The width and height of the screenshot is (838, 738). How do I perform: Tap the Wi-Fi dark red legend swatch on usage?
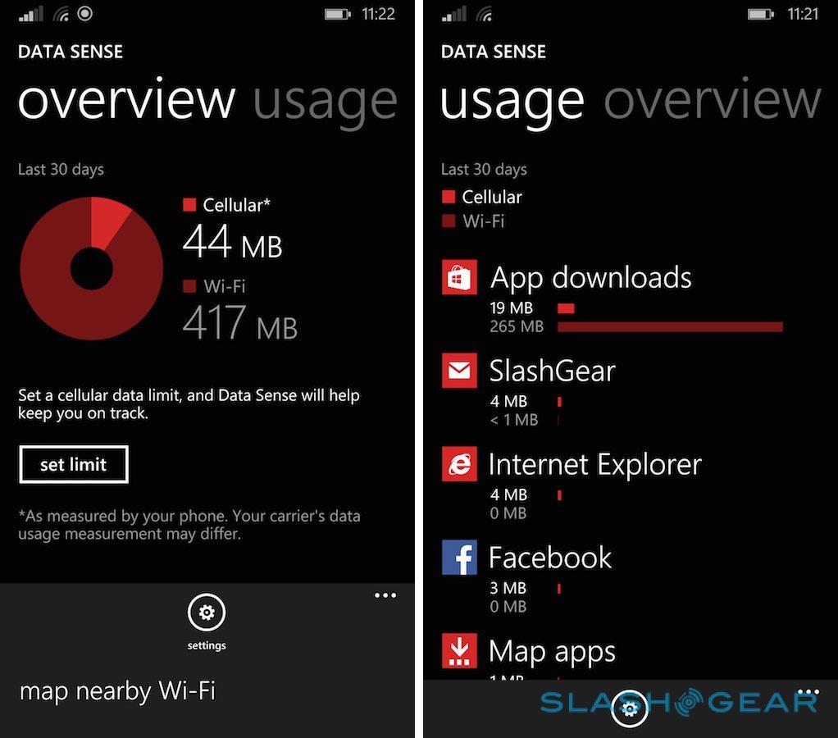(x=449, y=221)
